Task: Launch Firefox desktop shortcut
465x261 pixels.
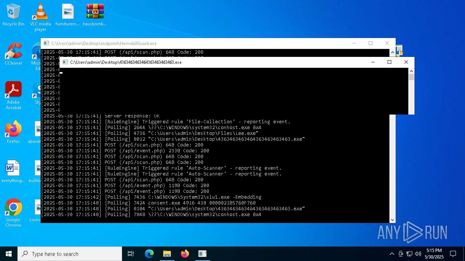Action: pyautogui.click(x=13, y=132)
